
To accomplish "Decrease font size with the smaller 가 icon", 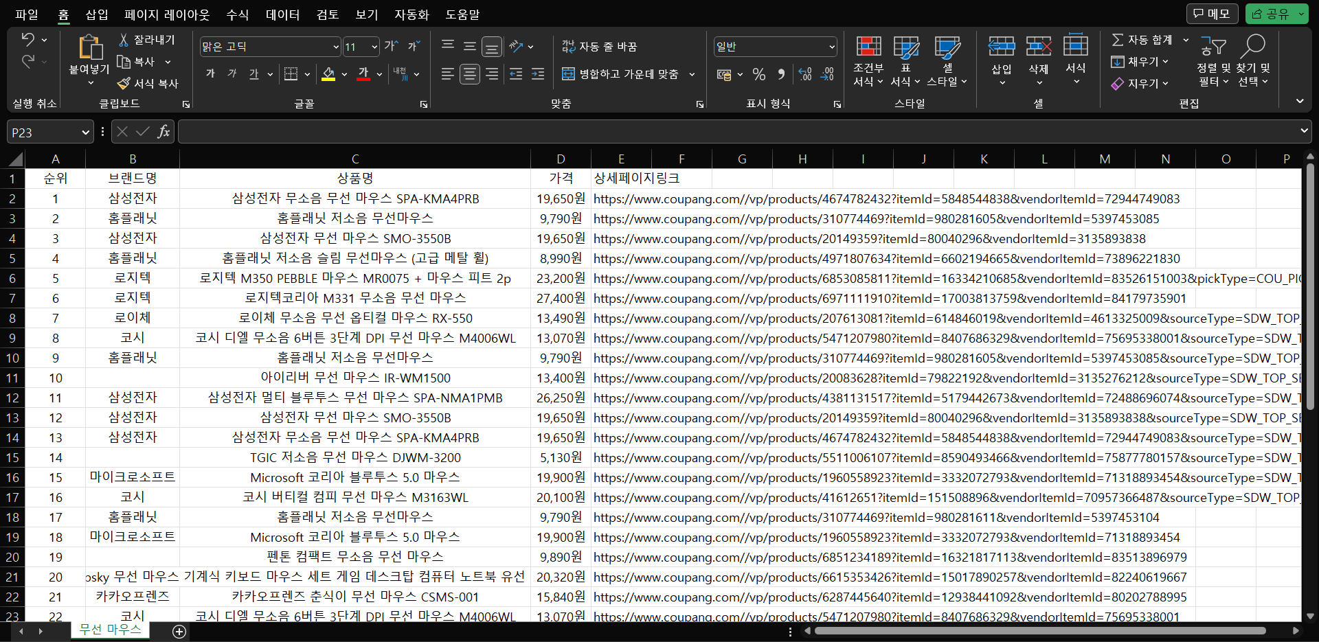I will coord(414,46).
